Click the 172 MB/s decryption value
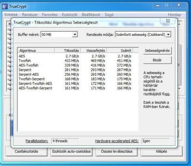 (x=98, y=84)
